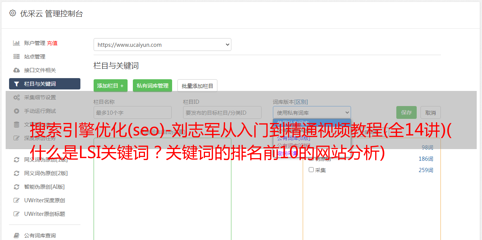Click the 批量添加栏目 button
The height and width of the screenshot is (240, 482).
(x=197, y=86)
